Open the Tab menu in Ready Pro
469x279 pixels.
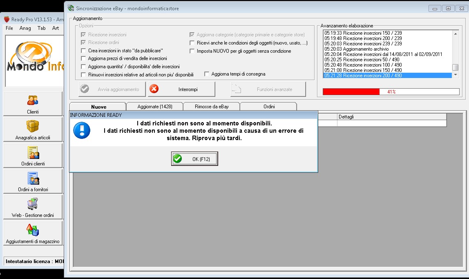pos(42,28)
